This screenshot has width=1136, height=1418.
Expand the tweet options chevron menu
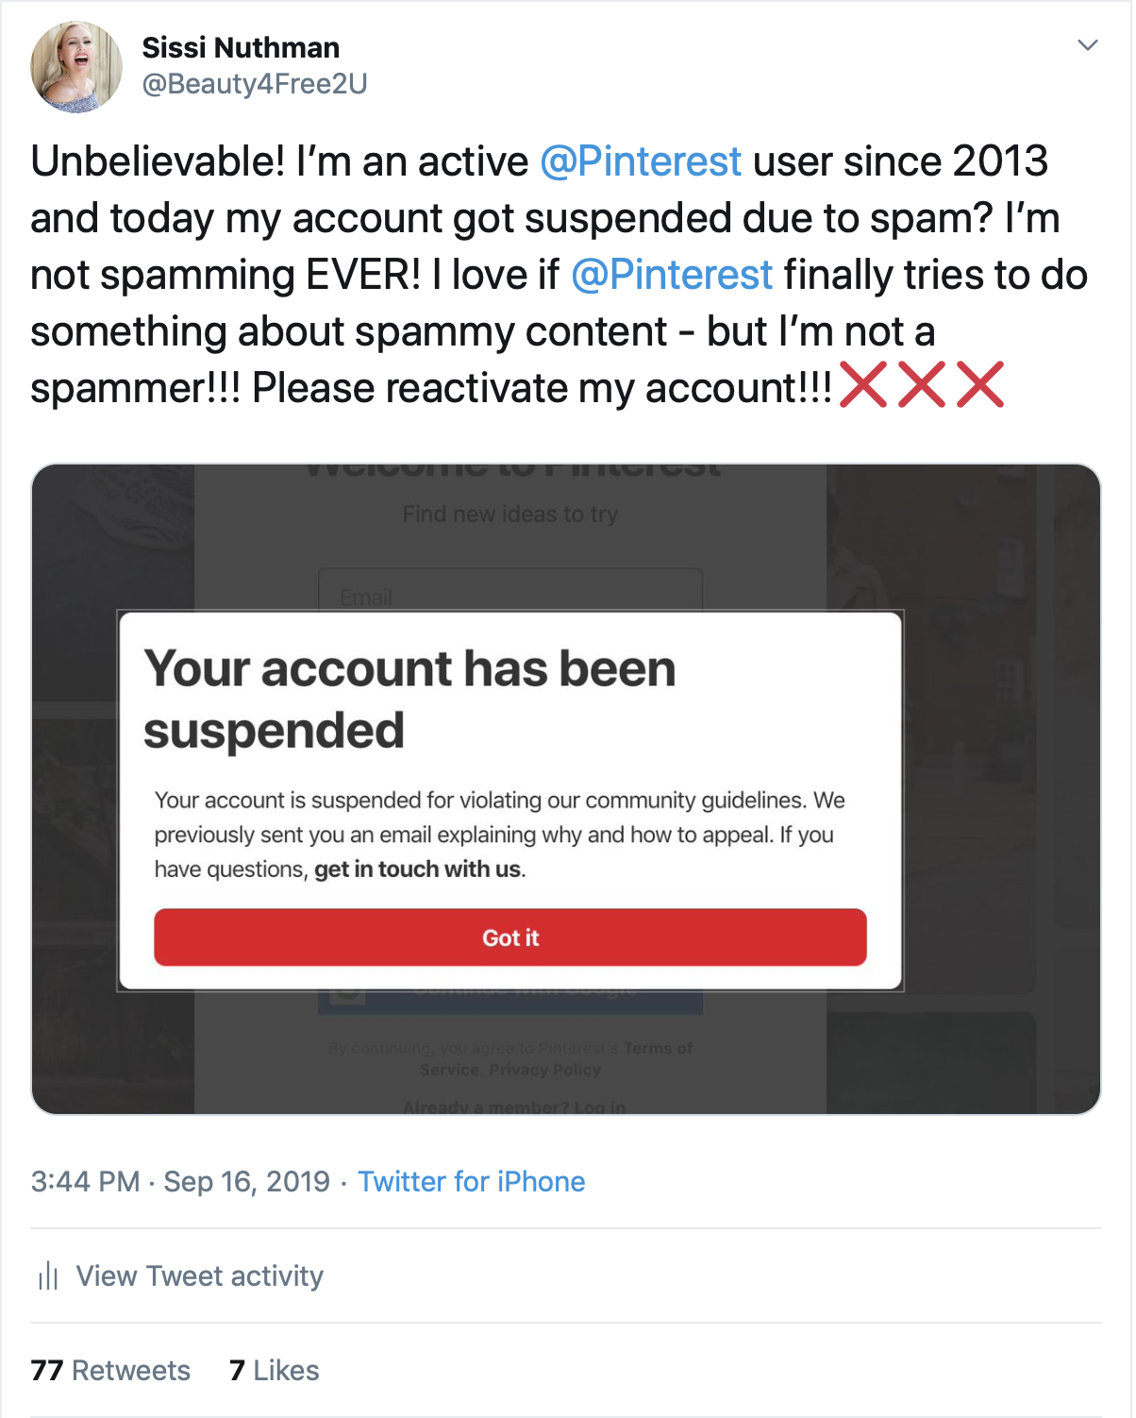tap(1087, 45)
